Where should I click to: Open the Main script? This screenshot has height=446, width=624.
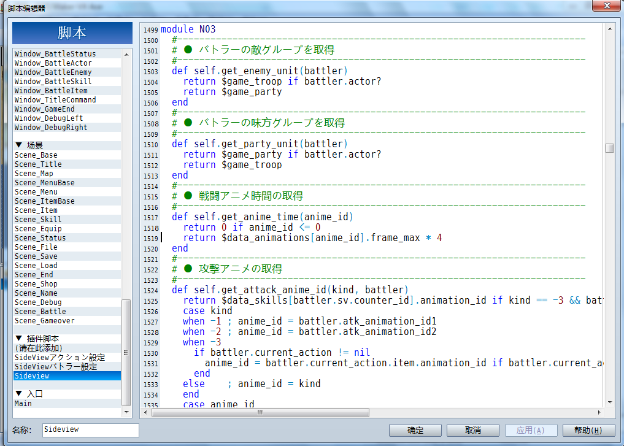pos(67,404)
